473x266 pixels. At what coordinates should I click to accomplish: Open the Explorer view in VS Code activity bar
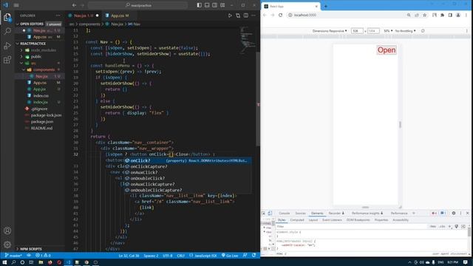click(7, 17)
